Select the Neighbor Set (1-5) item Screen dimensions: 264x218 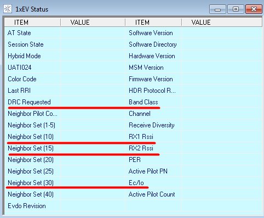tap(31, 125)
